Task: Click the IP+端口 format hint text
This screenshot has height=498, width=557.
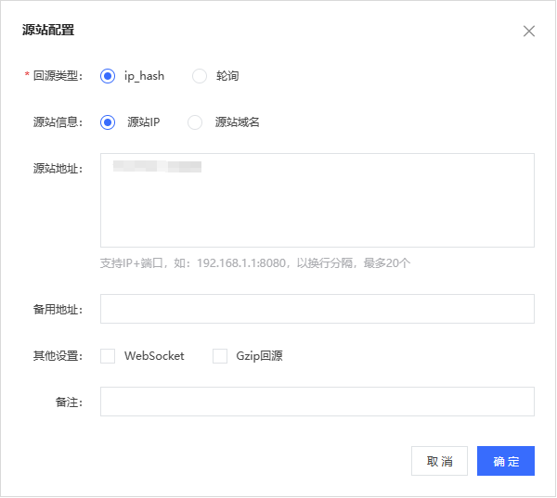Action: pos(254,263)
